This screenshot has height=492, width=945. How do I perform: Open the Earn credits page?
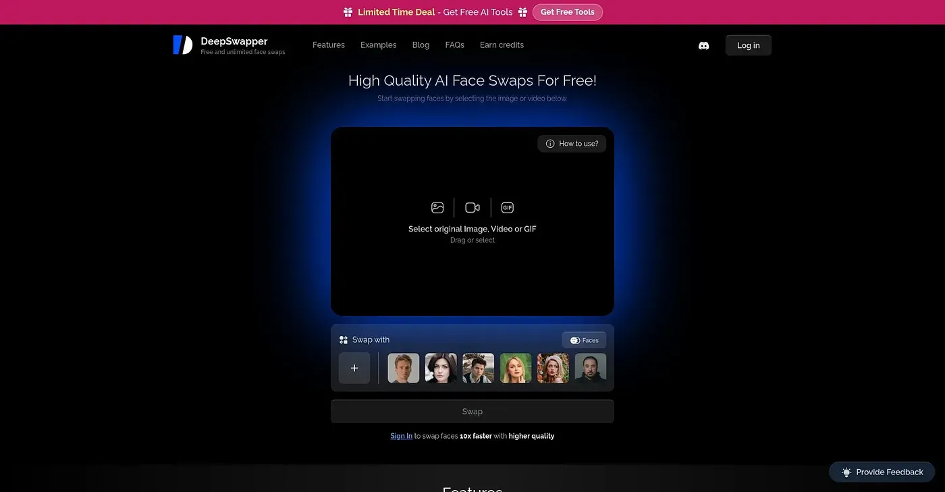point(502,45)
